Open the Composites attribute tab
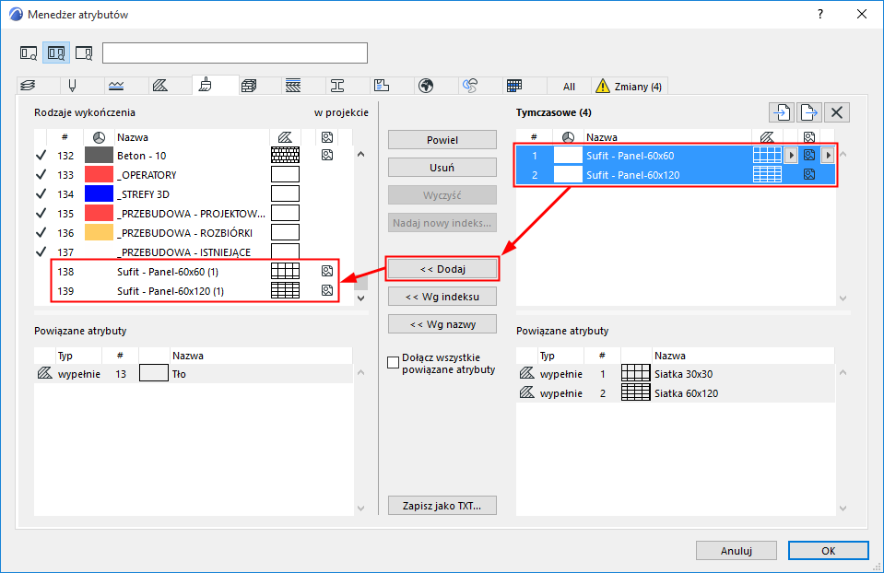 293,86
